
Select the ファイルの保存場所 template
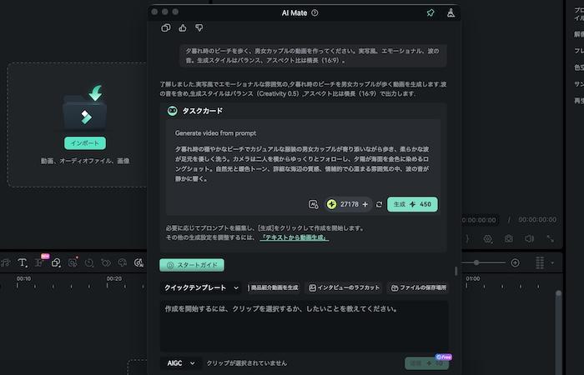tap(419, 287)
